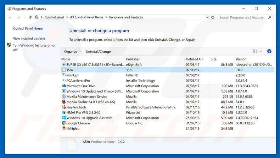The height and width of the screenshot is (158, 280).
Task: Expand chevron after All Control Panel Items
Action: coord(106,17)
